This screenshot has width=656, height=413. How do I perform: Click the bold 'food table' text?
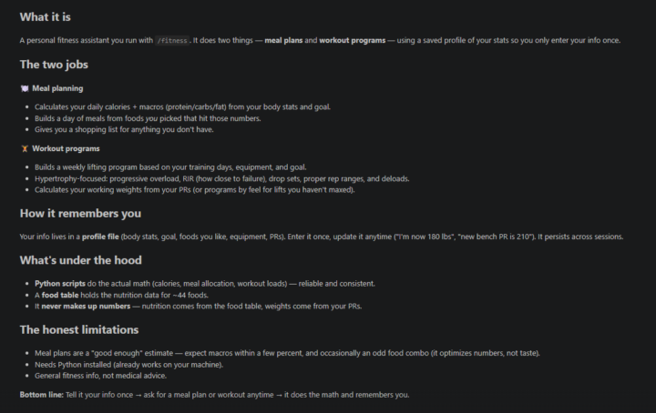60,296
